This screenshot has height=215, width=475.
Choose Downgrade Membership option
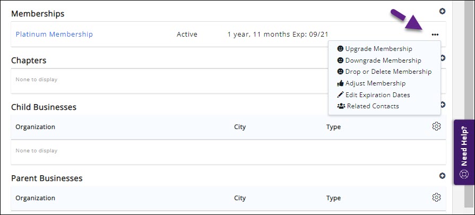pos(383,61)
